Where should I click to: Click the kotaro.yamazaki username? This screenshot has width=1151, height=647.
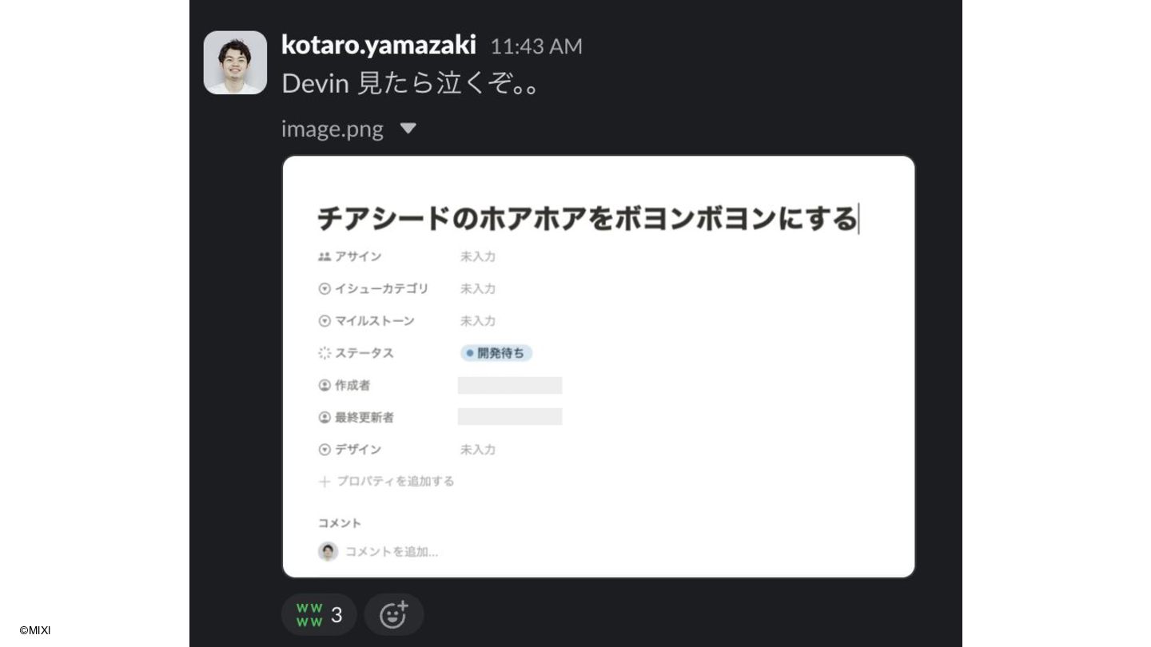point(378,45)
